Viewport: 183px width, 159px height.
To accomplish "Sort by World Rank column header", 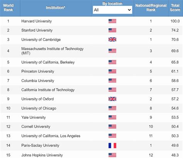I will [8, 8].
